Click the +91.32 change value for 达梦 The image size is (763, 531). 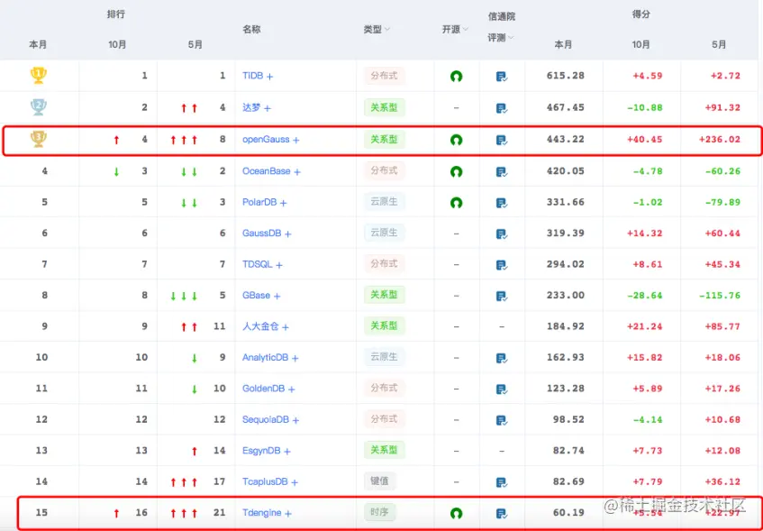722,107
